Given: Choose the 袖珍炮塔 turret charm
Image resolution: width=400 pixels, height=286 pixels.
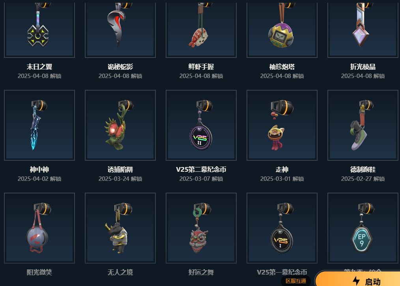Looking at the screenshot, I should point(282,29).
